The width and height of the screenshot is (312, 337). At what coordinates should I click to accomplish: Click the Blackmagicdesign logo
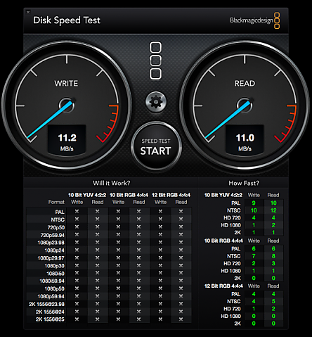tap(255, 20)
